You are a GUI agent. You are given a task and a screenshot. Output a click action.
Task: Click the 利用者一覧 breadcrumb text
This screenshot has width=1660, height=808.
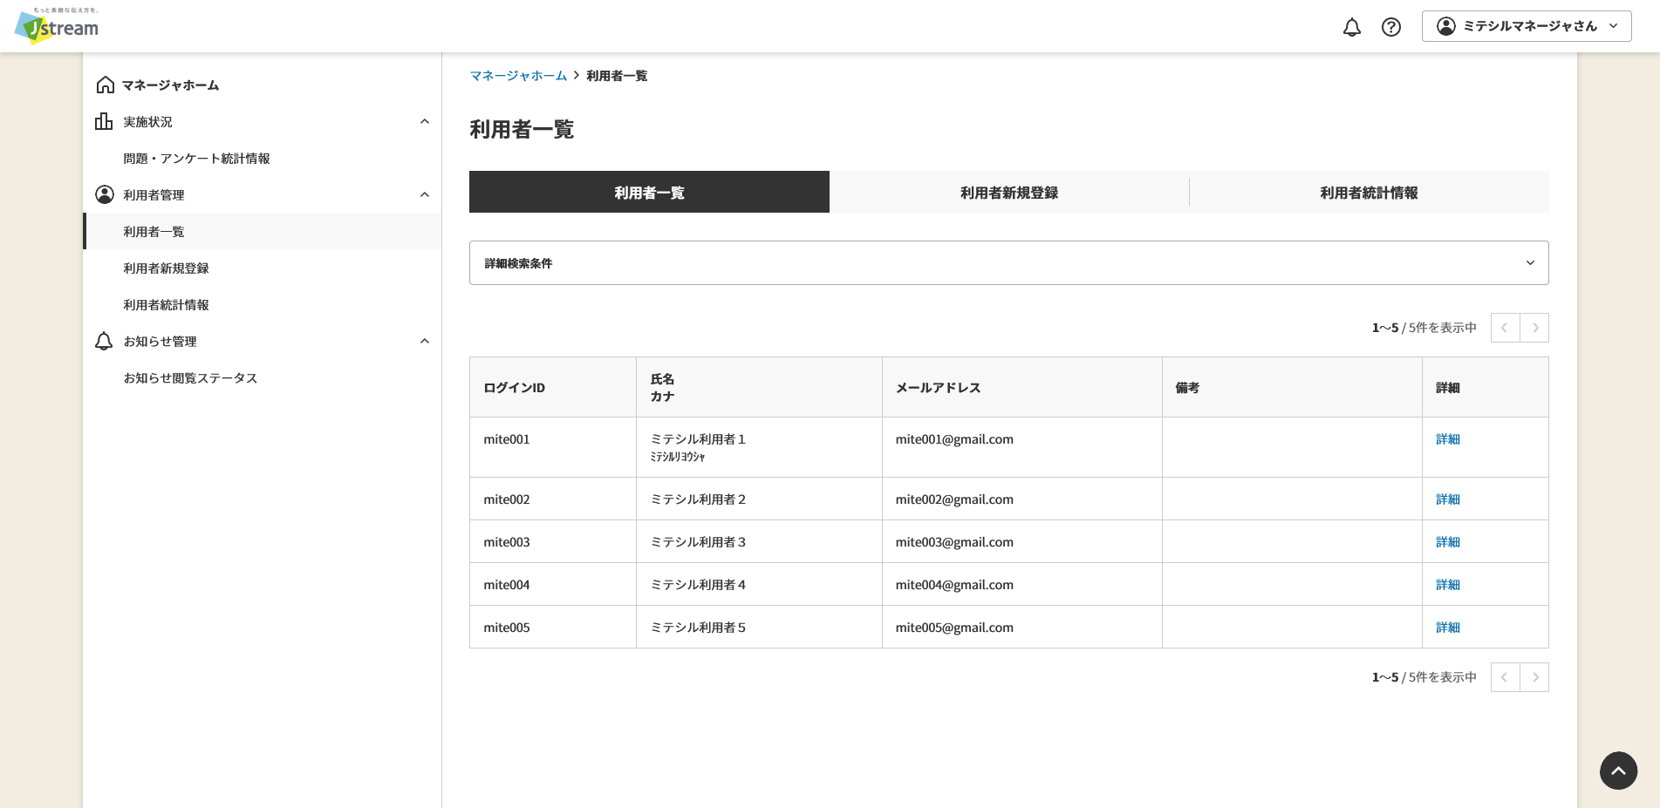617,76
